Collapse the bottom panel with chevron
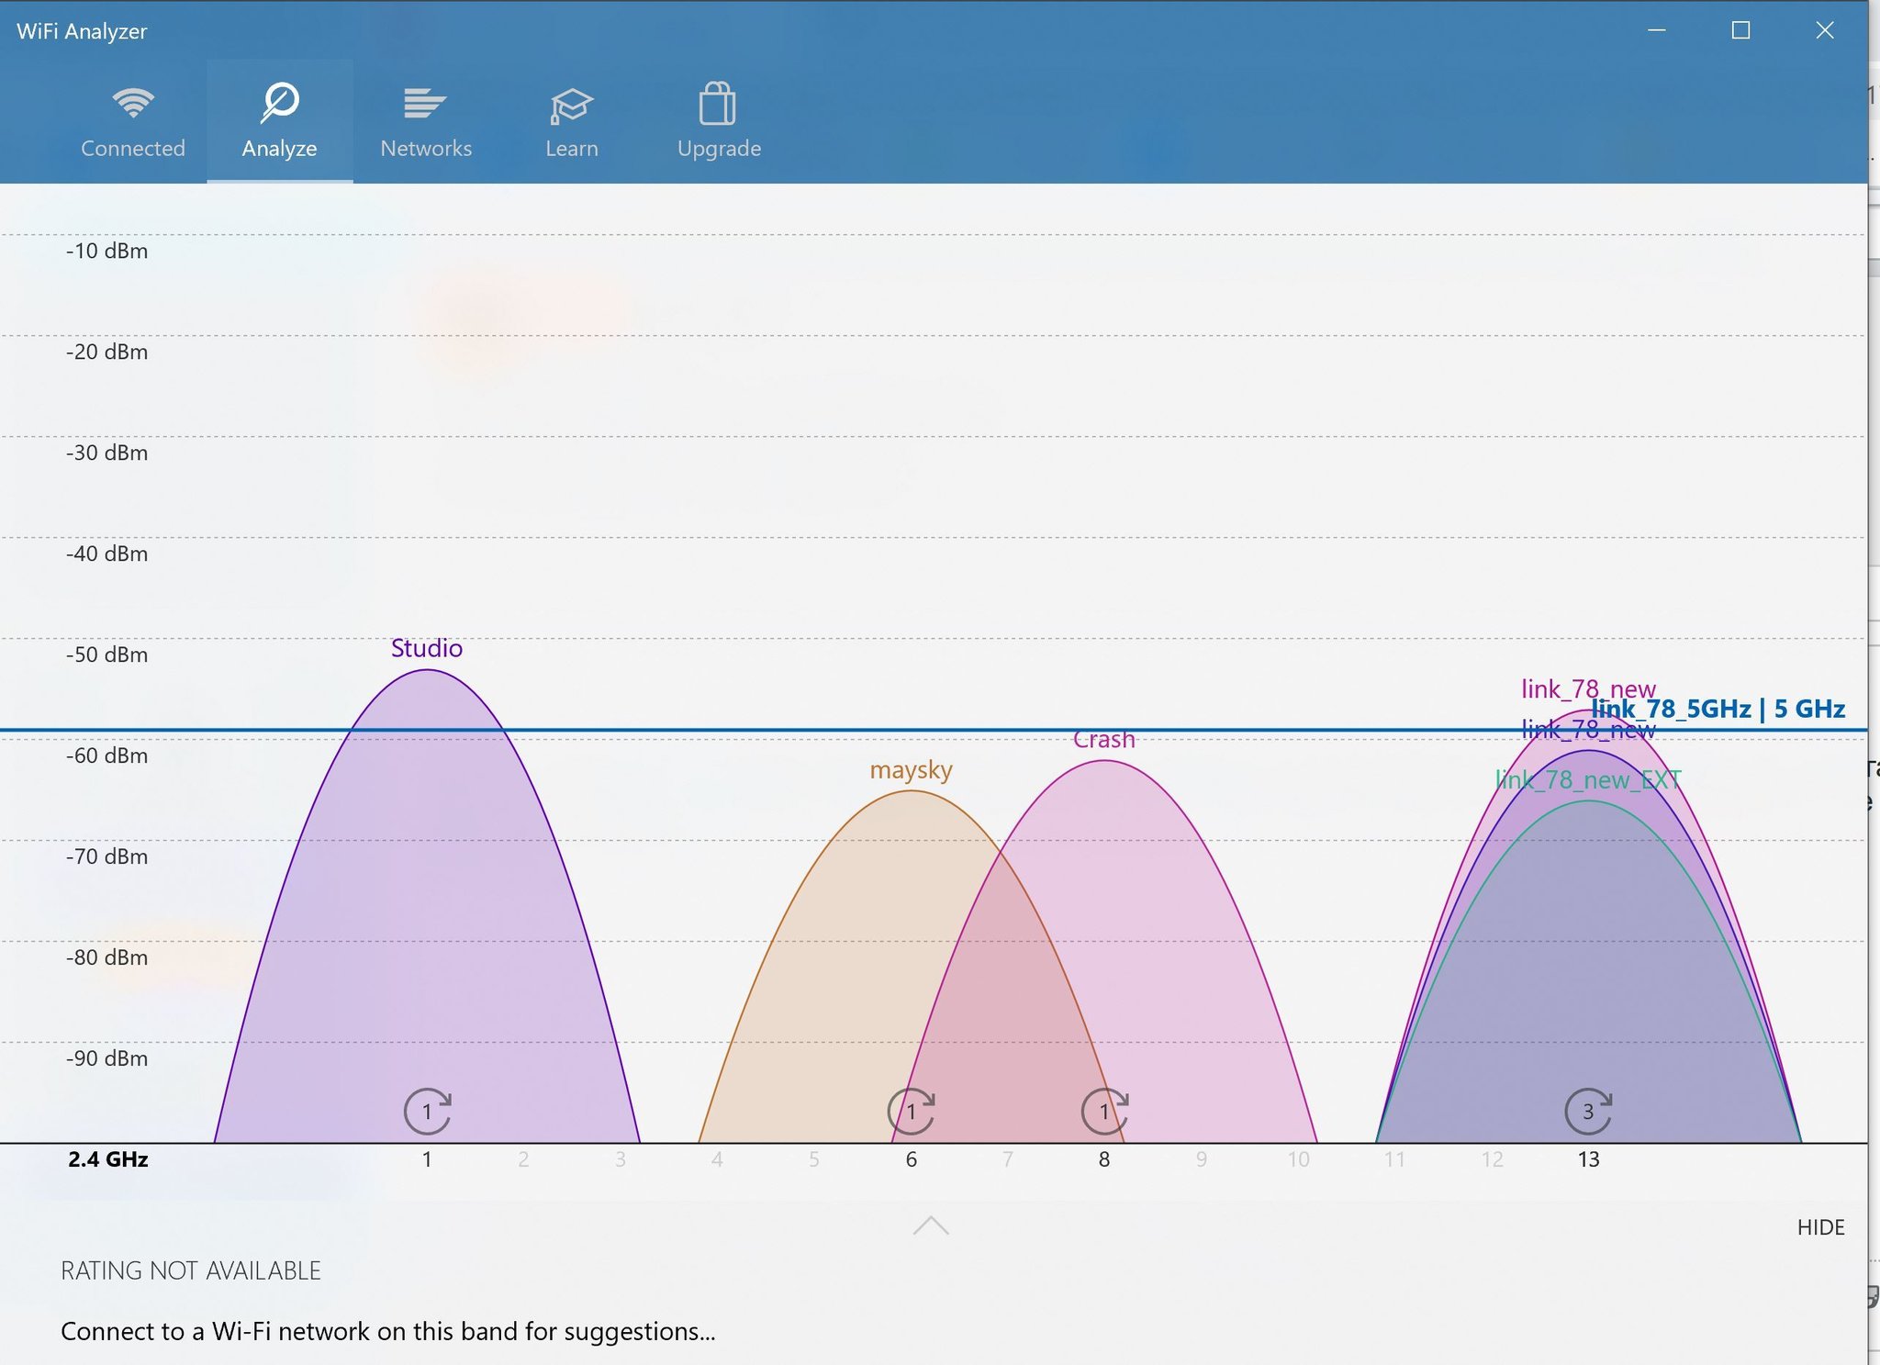 pos(931,1226)
